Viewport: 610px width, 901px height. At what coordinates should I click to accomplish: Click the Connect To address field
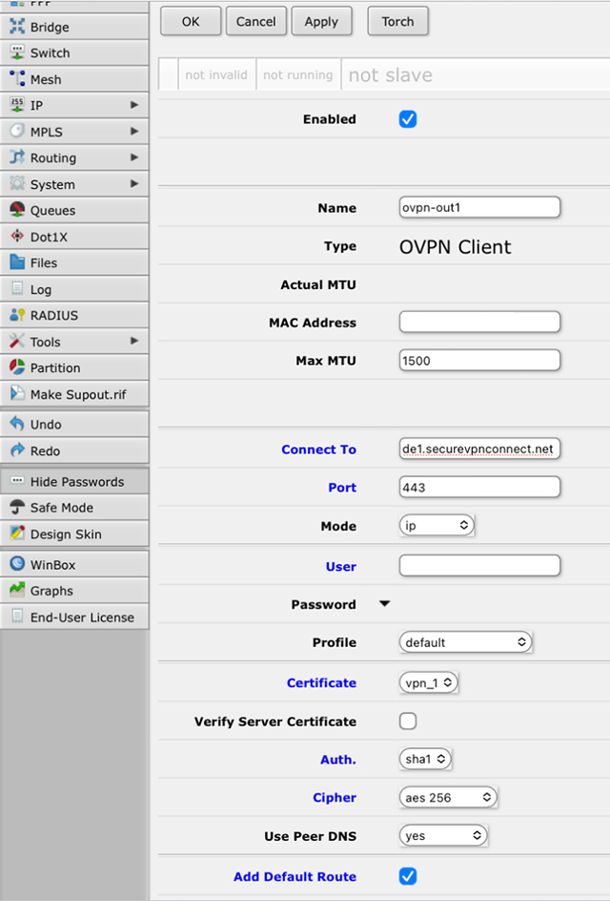click(x=479, y=449)
